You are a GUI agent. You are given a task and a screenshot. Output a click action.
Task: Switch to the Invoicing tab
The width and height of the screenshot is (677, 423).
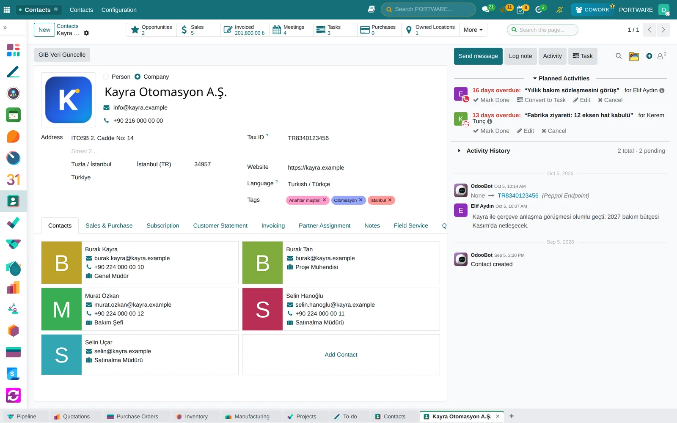click(273, 225)
